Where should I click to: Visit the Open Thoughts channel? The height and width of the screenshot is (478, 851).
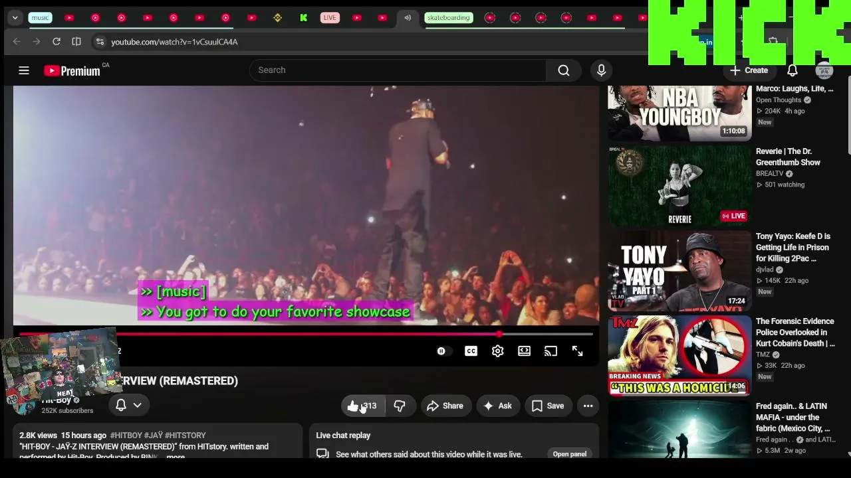point(779,100)
